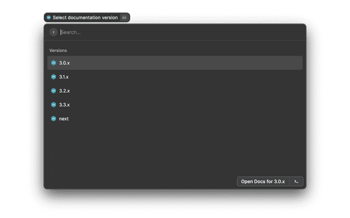Image resolution: width=350 pixels, height=218 pixels.
Task: Pick the 3.2.x version label
Action: pyautogui.click(x=65, y=90)
